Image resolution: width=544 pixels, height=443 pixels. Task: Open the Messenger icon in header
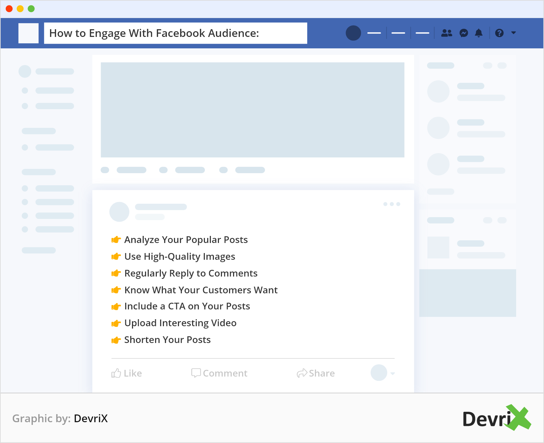coord(464,33)
